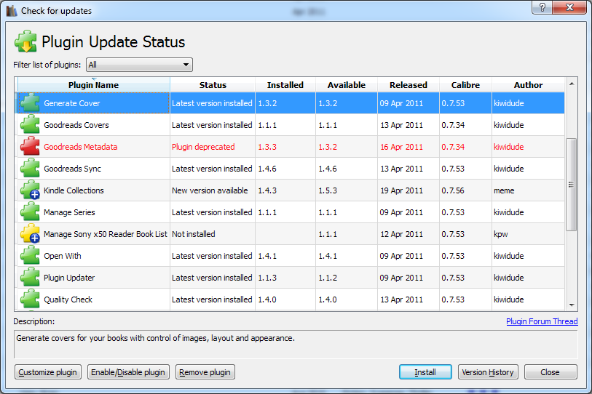The width and height of the screenshot is (592, 394).
Task: Select the Quality Check row name
Action: pyautogui.click(x=68, y=299)
